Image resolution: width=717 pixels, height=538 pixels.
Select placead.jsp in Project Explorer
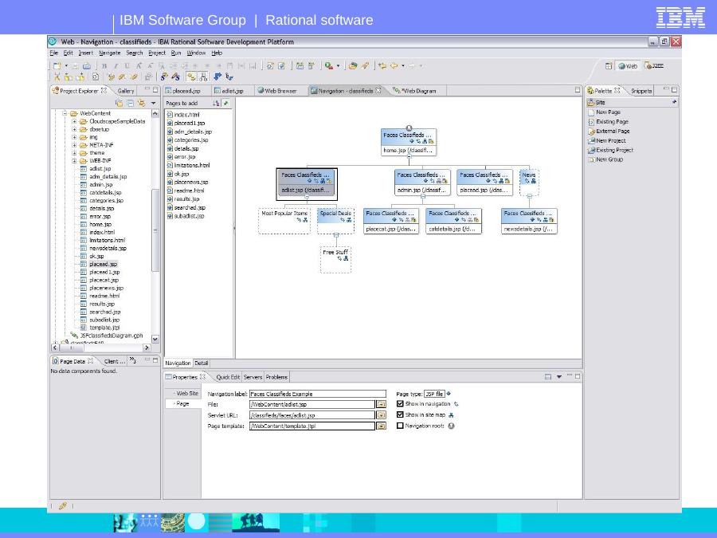click(x=104, y=265)
